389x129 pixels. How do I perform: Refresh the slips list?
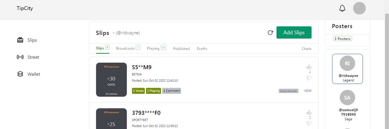tap(270, 33)
